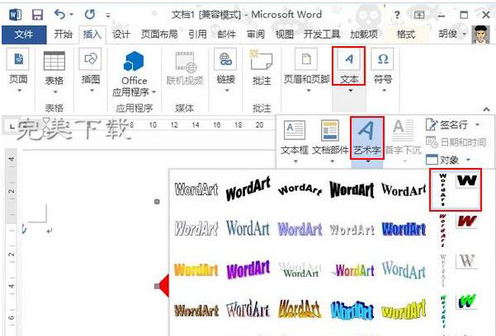This screenshot has width=496, height=336.
Task: Select the green reflected WordArt style
Action: (x=300, y=270)
